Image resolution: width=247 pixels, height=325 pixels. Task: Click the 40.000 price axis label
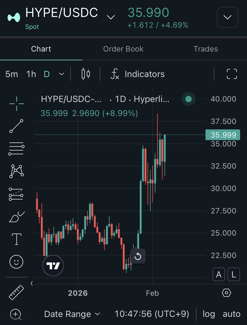pos(223,99)
